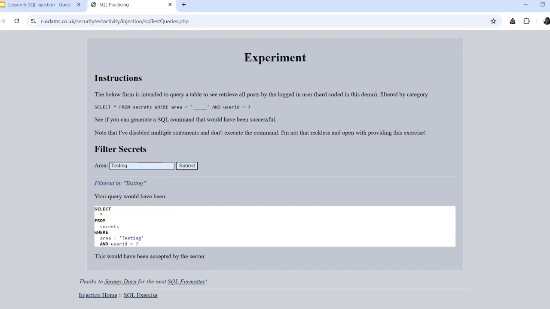Image resolution: width=550 pixels, height=309 pixels.
Task: Click the 'AND userid = 7' line in the query output
Action: (119, 244)
